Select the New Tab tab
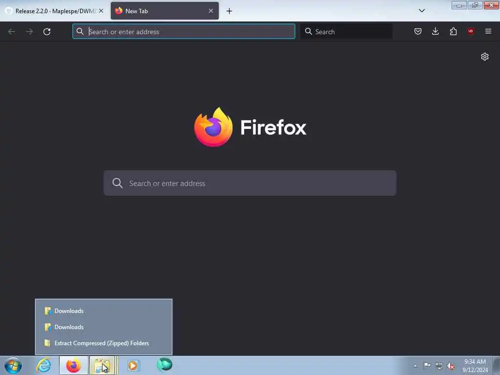Screen dimensions: 500x375 pos(165,11)
